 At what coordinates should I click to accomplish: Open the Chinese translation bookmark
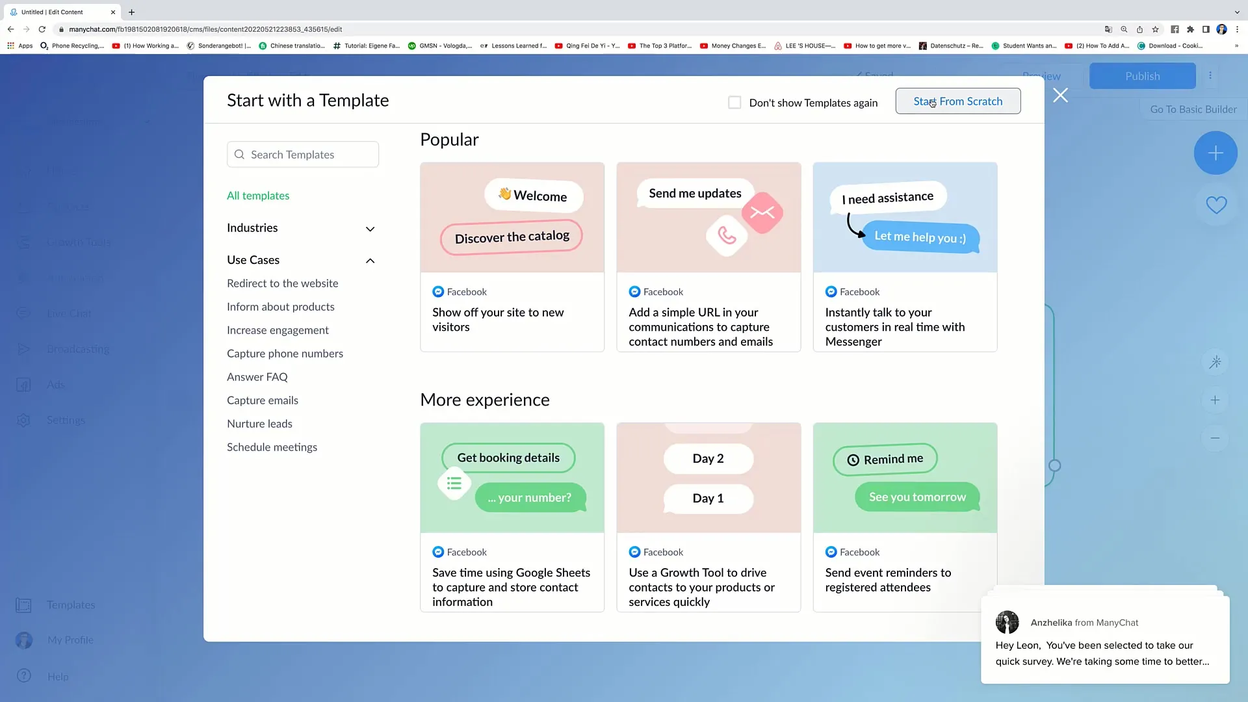pyautogui.click(x=292, y=46)
